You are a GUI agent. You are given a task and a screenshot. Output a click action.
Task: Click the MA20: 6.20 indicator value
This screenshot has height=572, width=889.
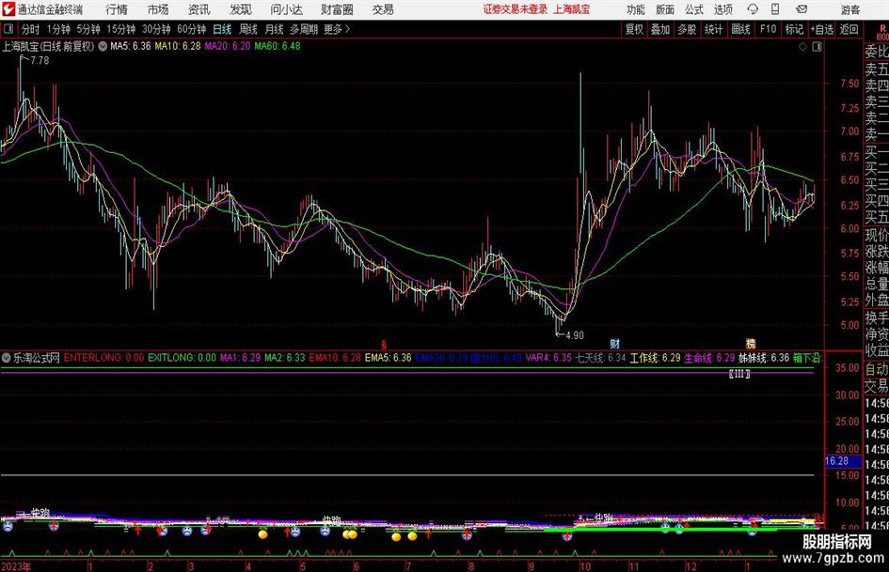click(x=228, y=46)
